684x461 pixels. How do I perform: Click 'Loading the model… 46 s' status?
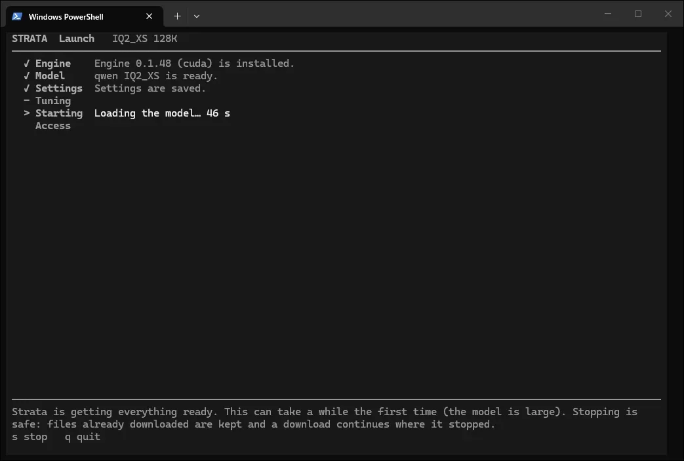coord(162,113)
